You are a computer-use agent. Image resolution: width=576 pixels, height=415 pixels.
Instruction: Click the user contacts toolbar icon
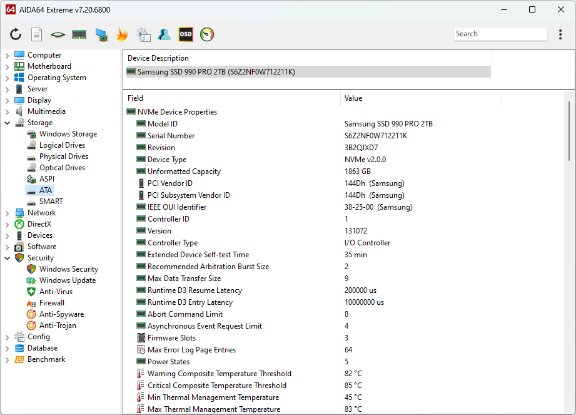coord(164,34)
